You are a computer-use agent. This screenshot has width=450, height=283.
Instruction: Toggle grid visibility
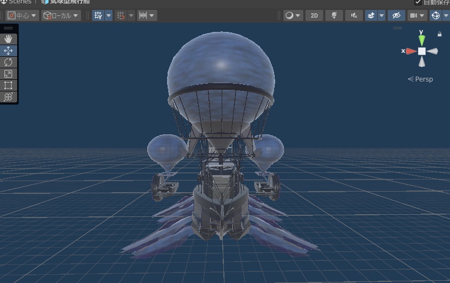(98, 15)
